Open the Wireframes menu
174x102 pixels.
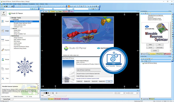(25, 4)
